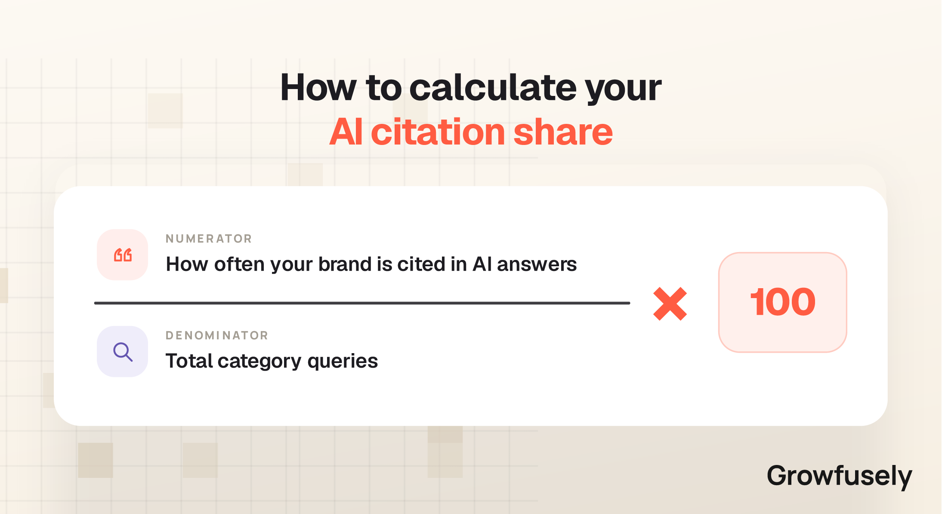Screen dimensions: 942x514
Task: Click the red multiplication X symbol
Action: coord(670,304)
